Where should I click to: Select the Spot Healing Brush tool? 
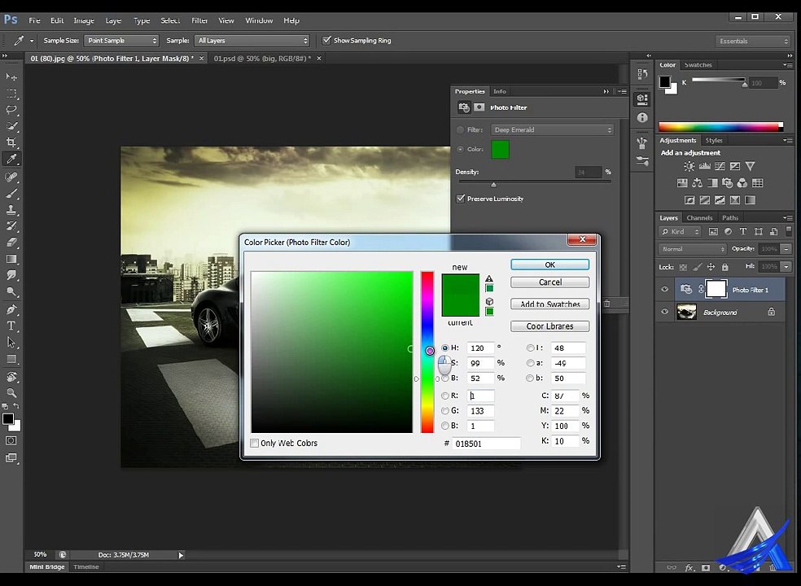[11, 177]
